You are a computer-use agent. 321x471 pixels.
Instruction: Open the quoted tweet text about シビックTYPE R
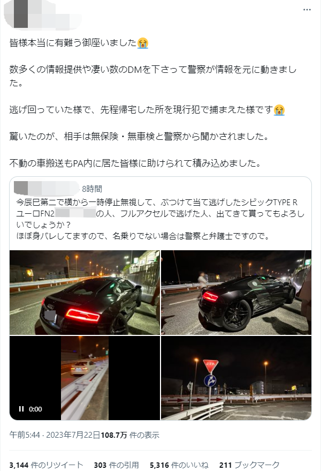pyautogui.click(x=160, y=219)
